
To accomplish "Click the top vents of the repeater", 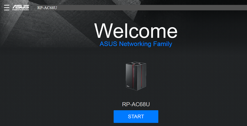I will coord(136,63).
